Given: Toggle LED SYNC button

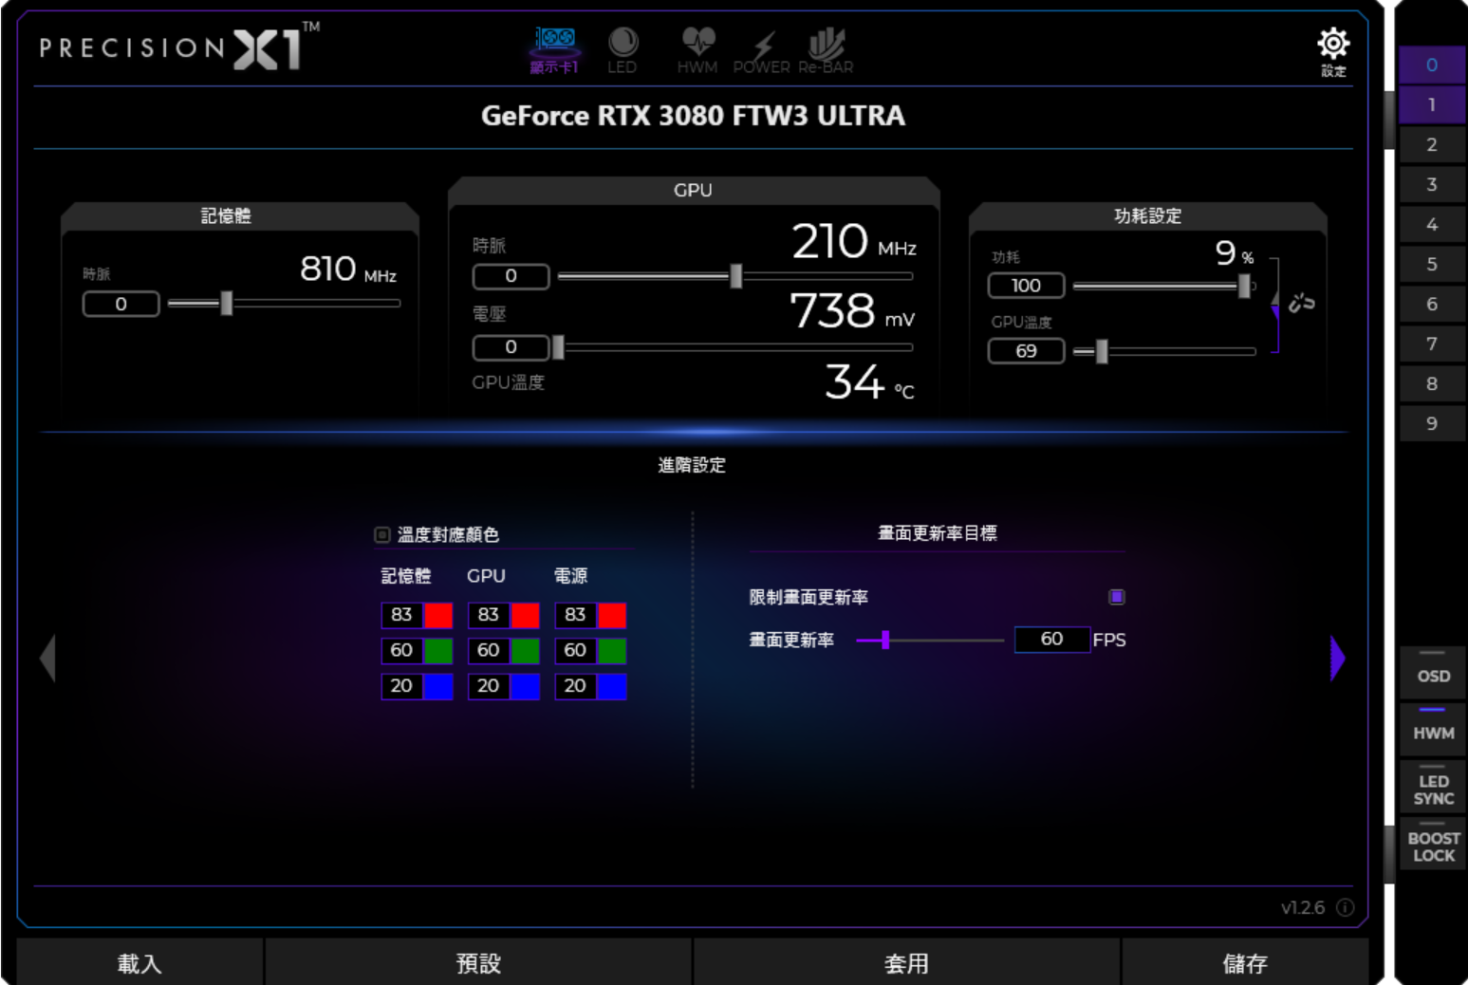Looking at the screenshot, I should coord(1433,787).
